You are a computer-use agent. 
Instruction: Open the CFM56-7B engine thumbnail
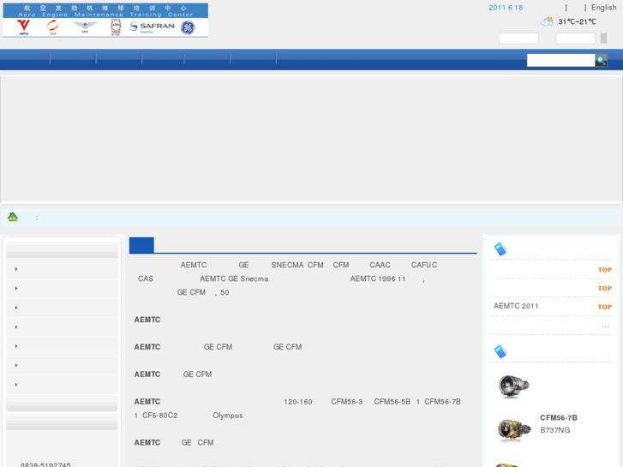point(514,429)
